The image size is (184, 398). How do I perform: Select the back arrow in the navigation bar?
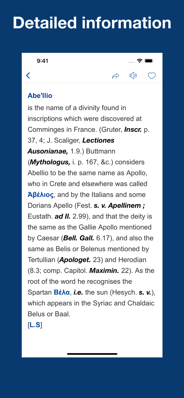tap(28, 75)
